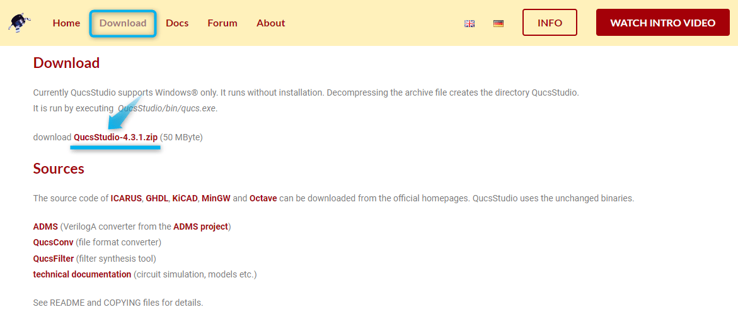The image size is (738, 324).
Task: Follow the GHDL source link
Action: click(x=157, y=198)
